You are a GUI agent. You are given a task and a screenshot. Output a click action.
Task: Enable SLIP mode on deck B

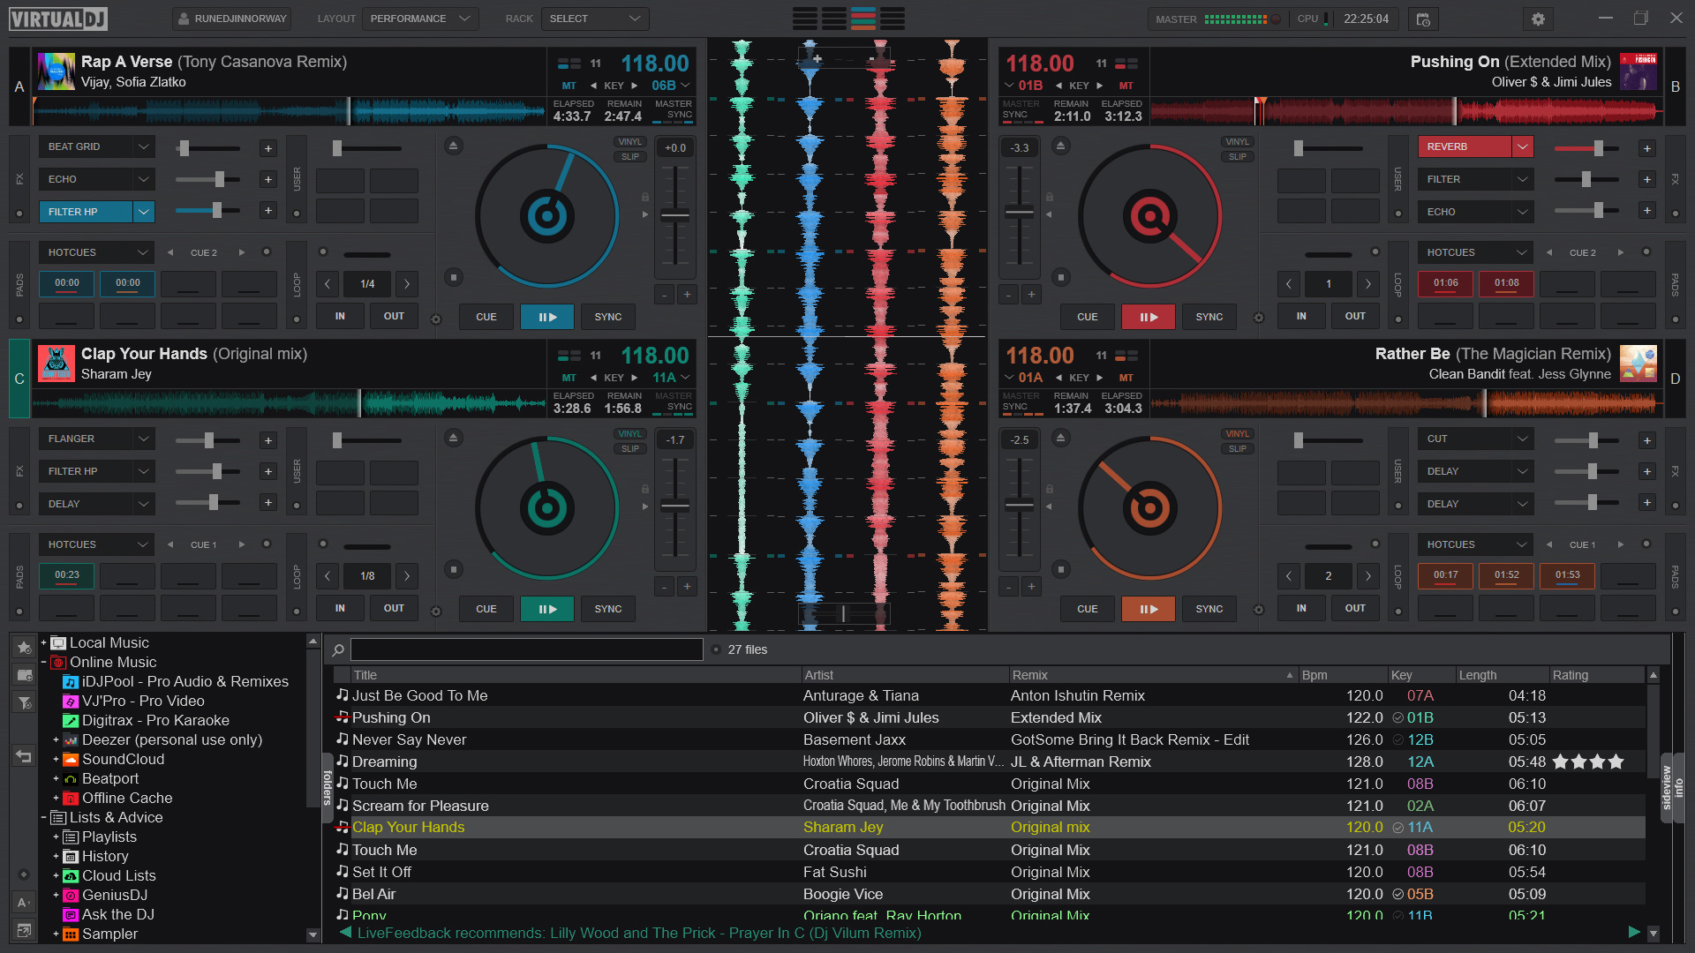point(1238,156)
